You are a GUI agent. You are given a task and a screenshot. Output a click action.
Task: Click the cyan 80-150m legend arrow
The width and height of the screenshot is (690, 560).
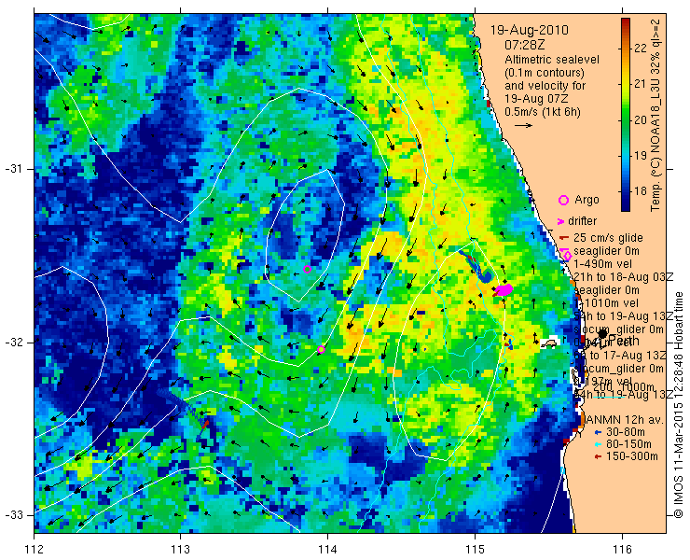(x=597, y=444)
